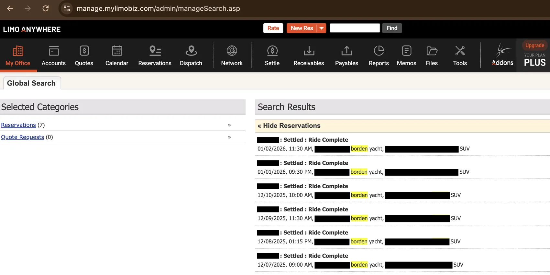This screenshot has height=275, width=550.
Task: Click the Find button
Action: point(392,28)
